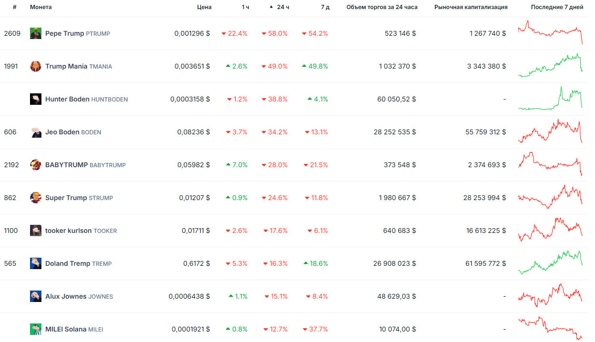
Task: Open the Pepe Trump PTRUMP coin page
Action: click(x=78, y=33)
